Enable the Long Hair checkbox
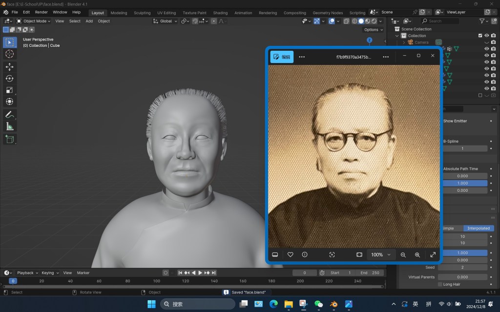500x312 pixels. pos(440,284)
